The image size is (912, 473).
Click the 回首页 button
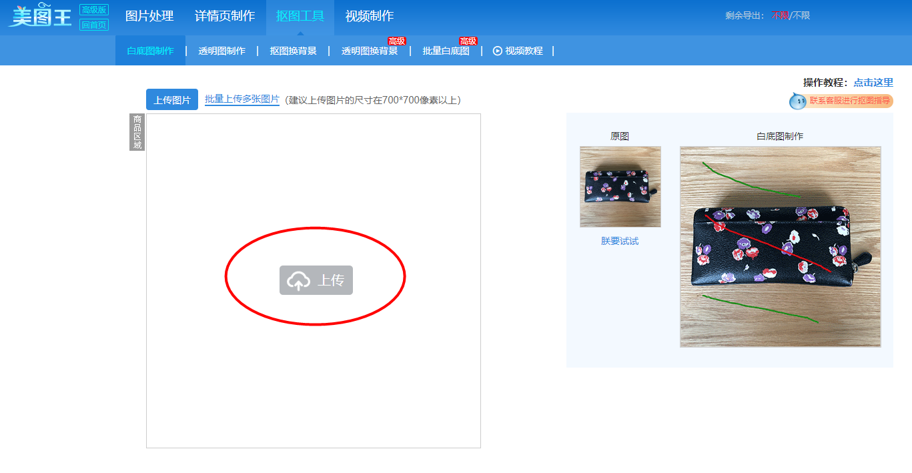94,25
